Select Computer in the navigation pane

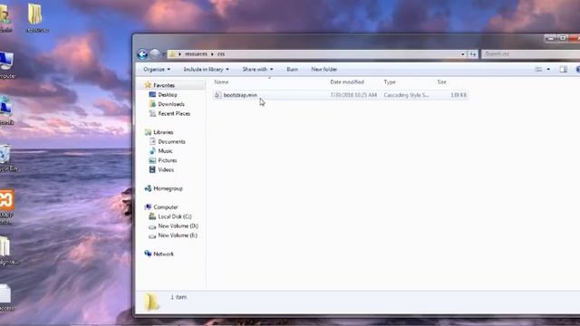coord(166,207)
